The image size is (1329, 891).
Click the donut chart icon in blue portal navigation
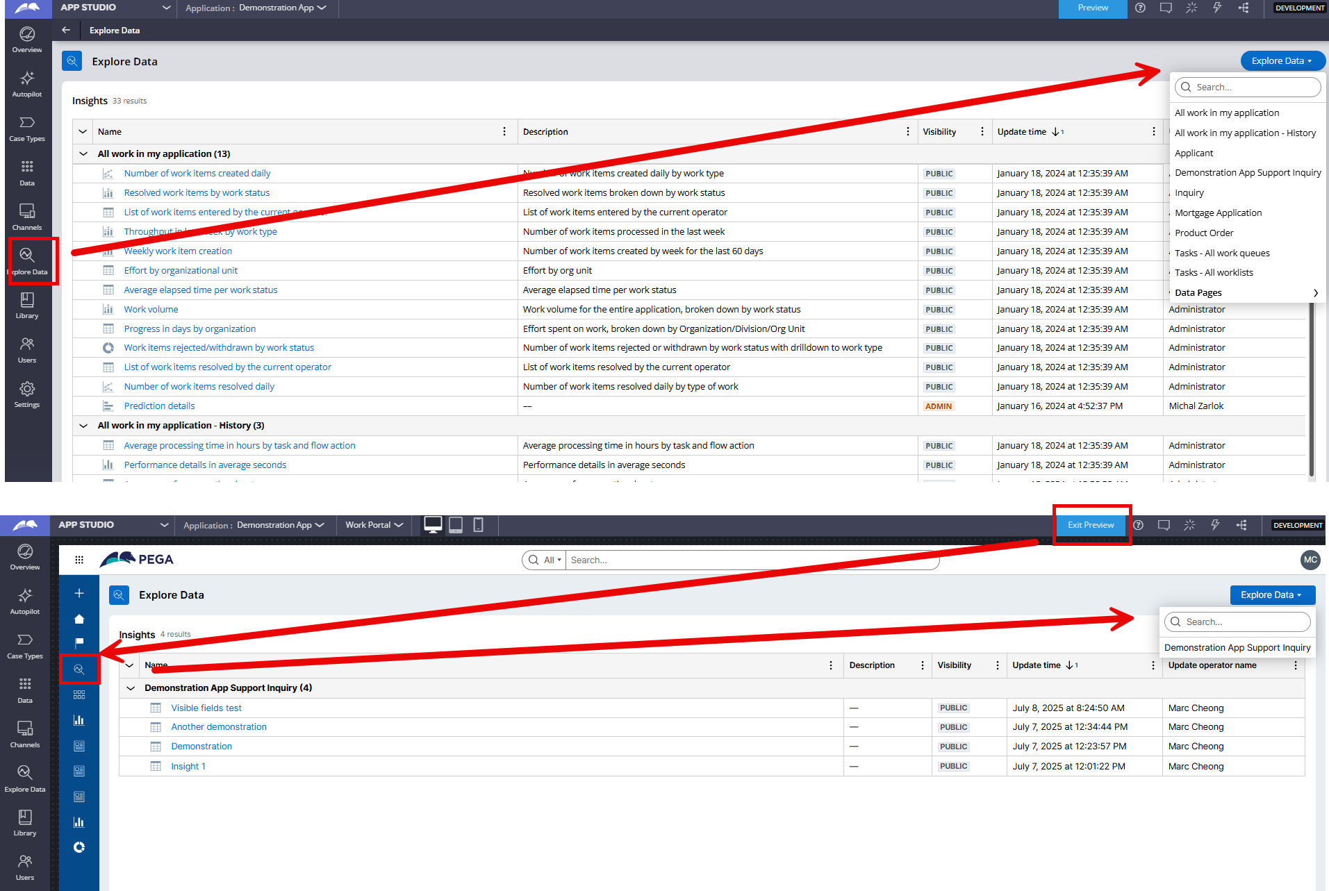pos(79,847)
